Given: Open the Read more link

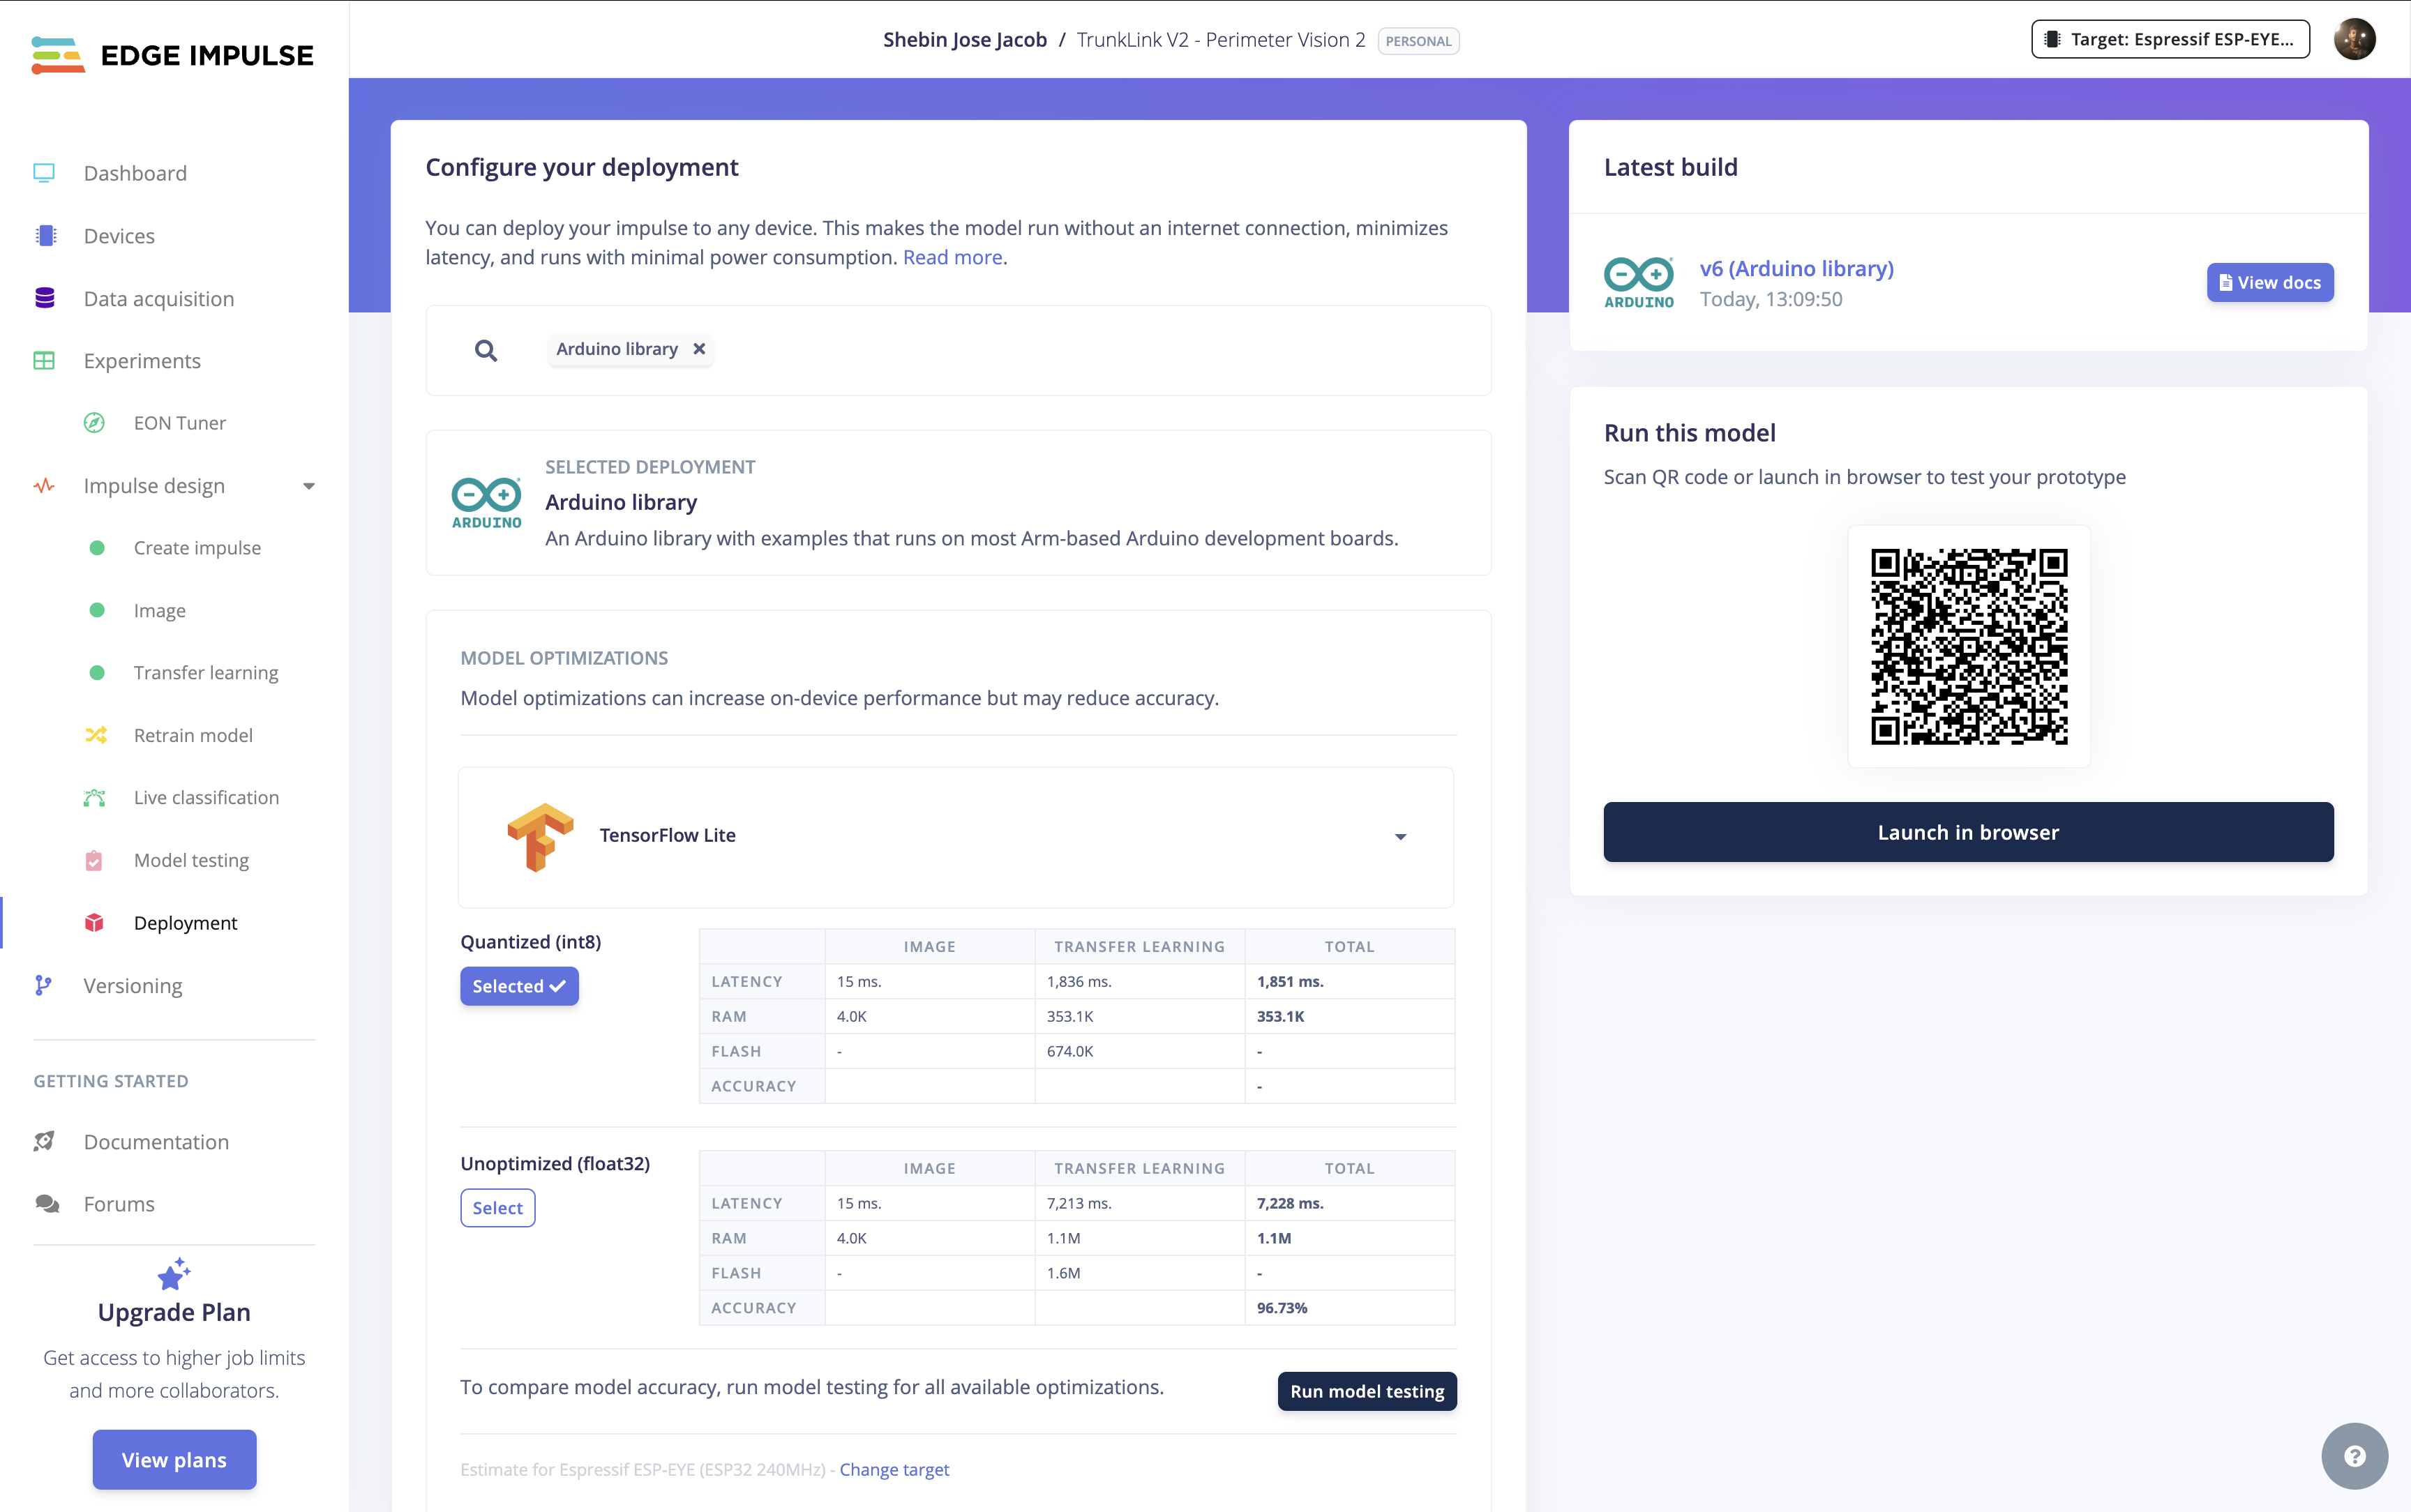Looking at the screenshot, I should click(951, 257).
